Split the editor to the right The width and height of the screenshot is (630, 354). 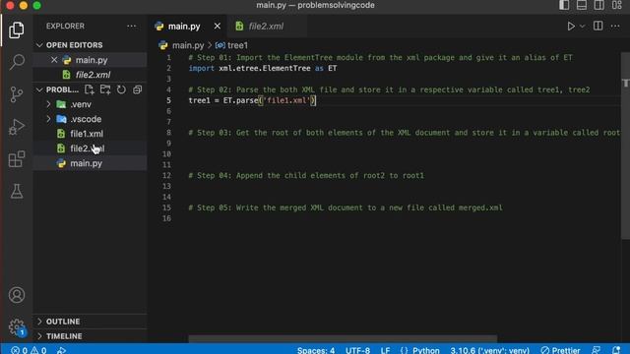point(598,27)
